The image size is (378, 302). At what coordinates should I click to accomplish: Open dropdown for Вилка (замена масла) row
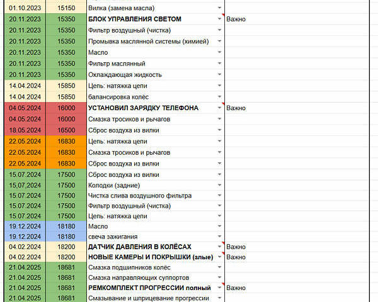220,8
